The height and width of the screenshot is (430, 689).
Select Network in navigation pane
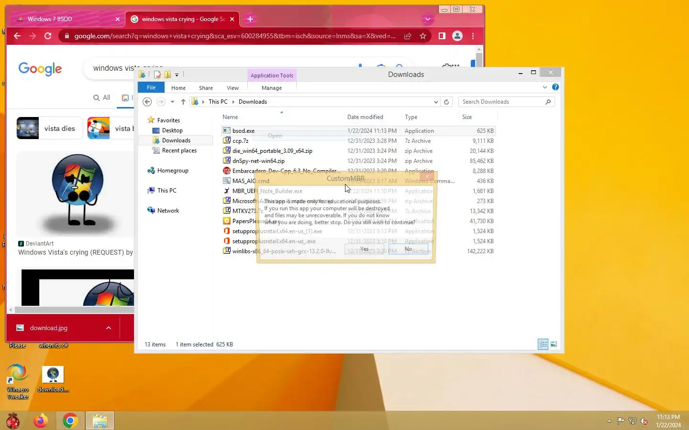coord(168,211)
